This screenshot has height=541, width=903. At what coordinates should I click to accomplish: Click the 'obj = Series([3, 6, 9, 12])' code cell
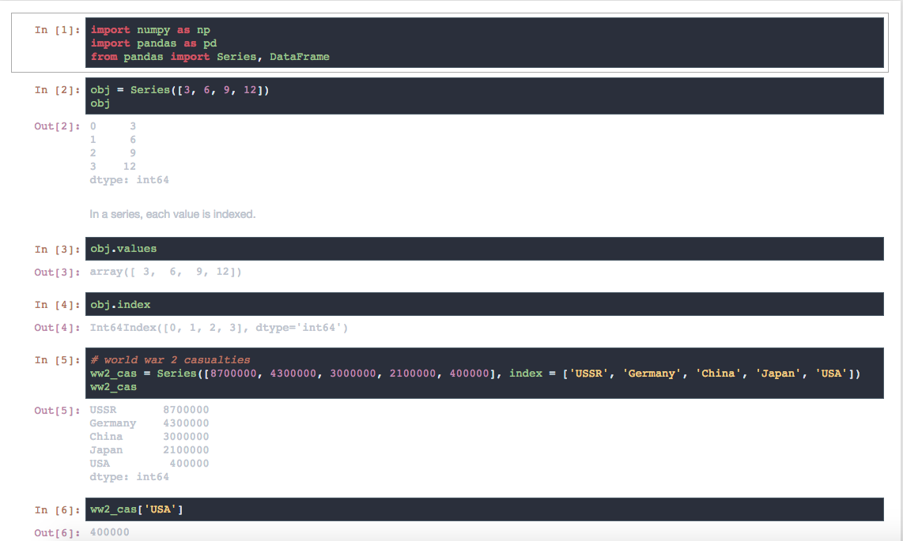click(485, 96)
